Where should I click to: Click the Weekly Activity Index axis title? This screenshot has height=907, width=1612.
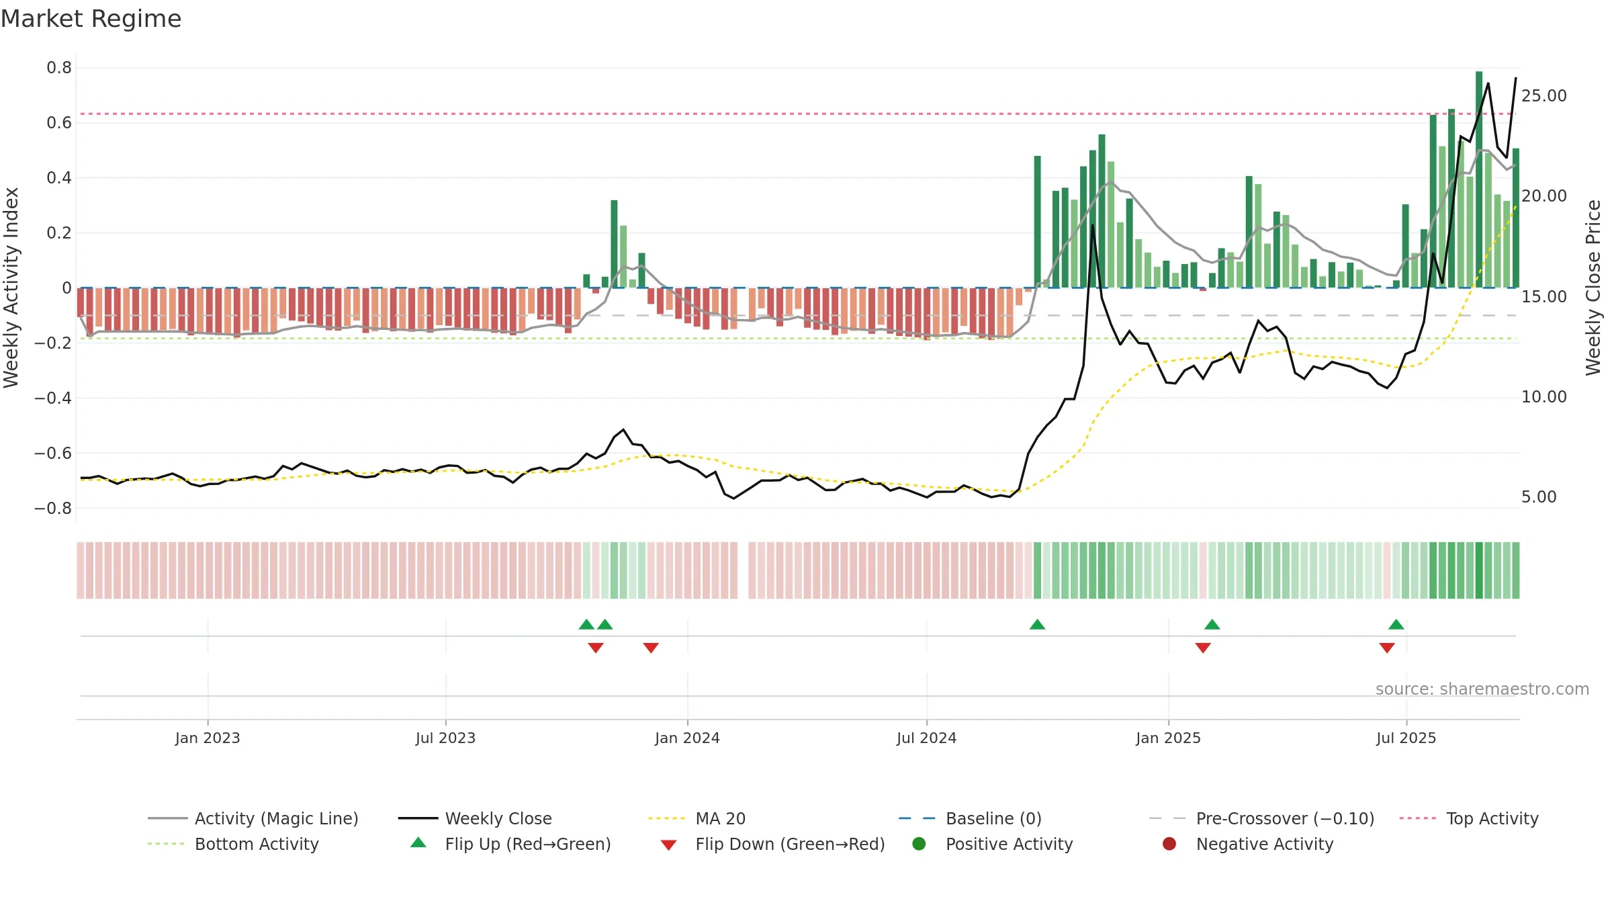click(11, 288)
